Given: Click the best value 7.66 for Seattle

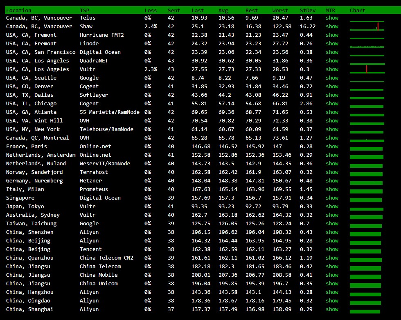Looking at the screenshot, I should point(252,78).
